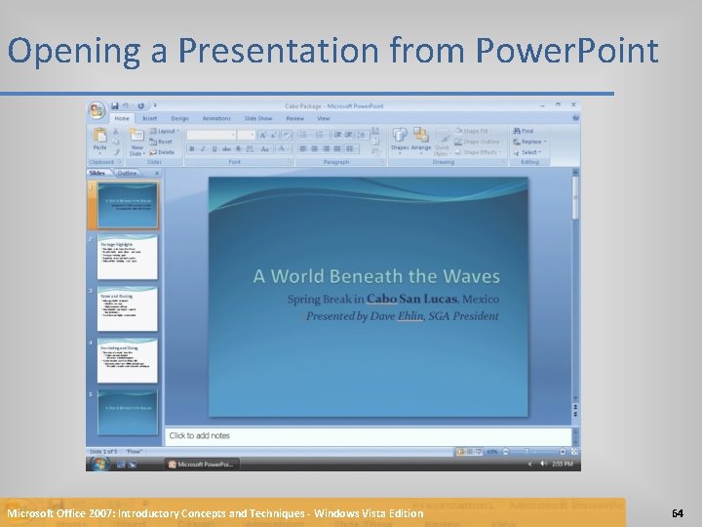Toggle Strikethrough formatting
This screenshot has height=527, width=702.
[x=226, y=148]
